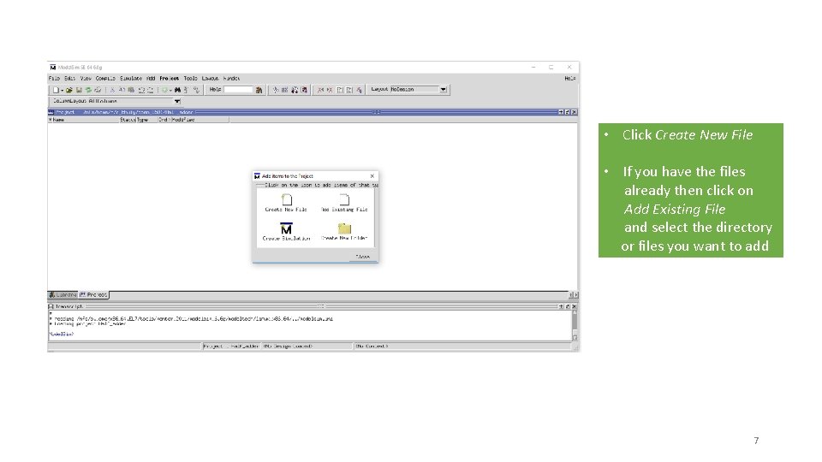Sort by the Type column header
This screenshot has height=462, width=822.
click(x=147, y=120)
